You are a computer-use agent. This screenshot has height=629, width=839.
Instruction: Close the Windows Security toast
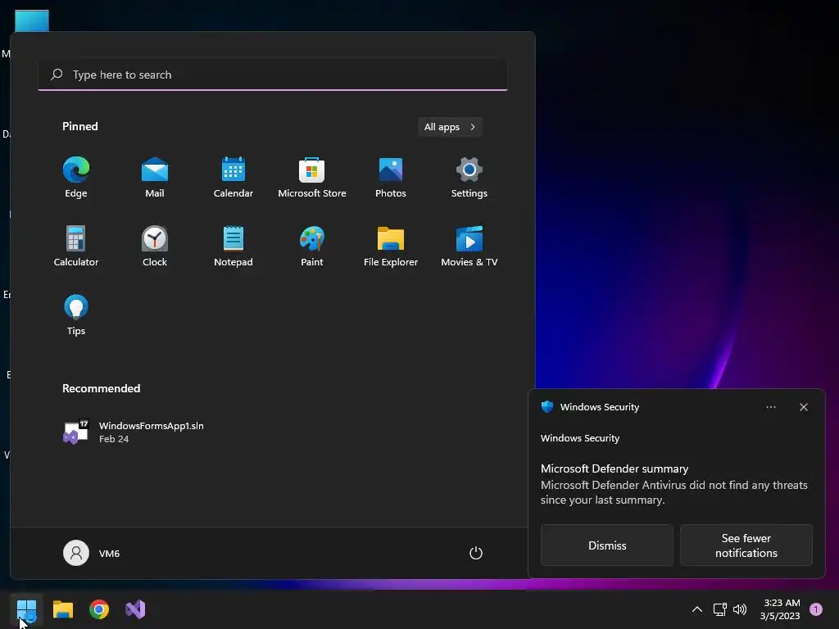tap(803, 407)
